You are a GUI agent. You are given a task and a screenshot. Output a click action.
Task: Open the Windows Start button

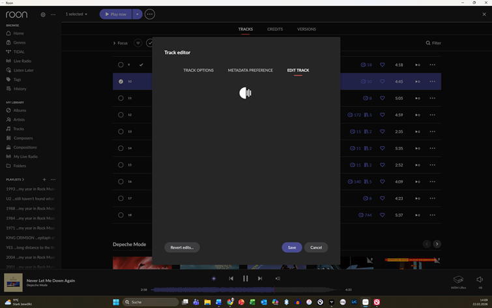116,302
